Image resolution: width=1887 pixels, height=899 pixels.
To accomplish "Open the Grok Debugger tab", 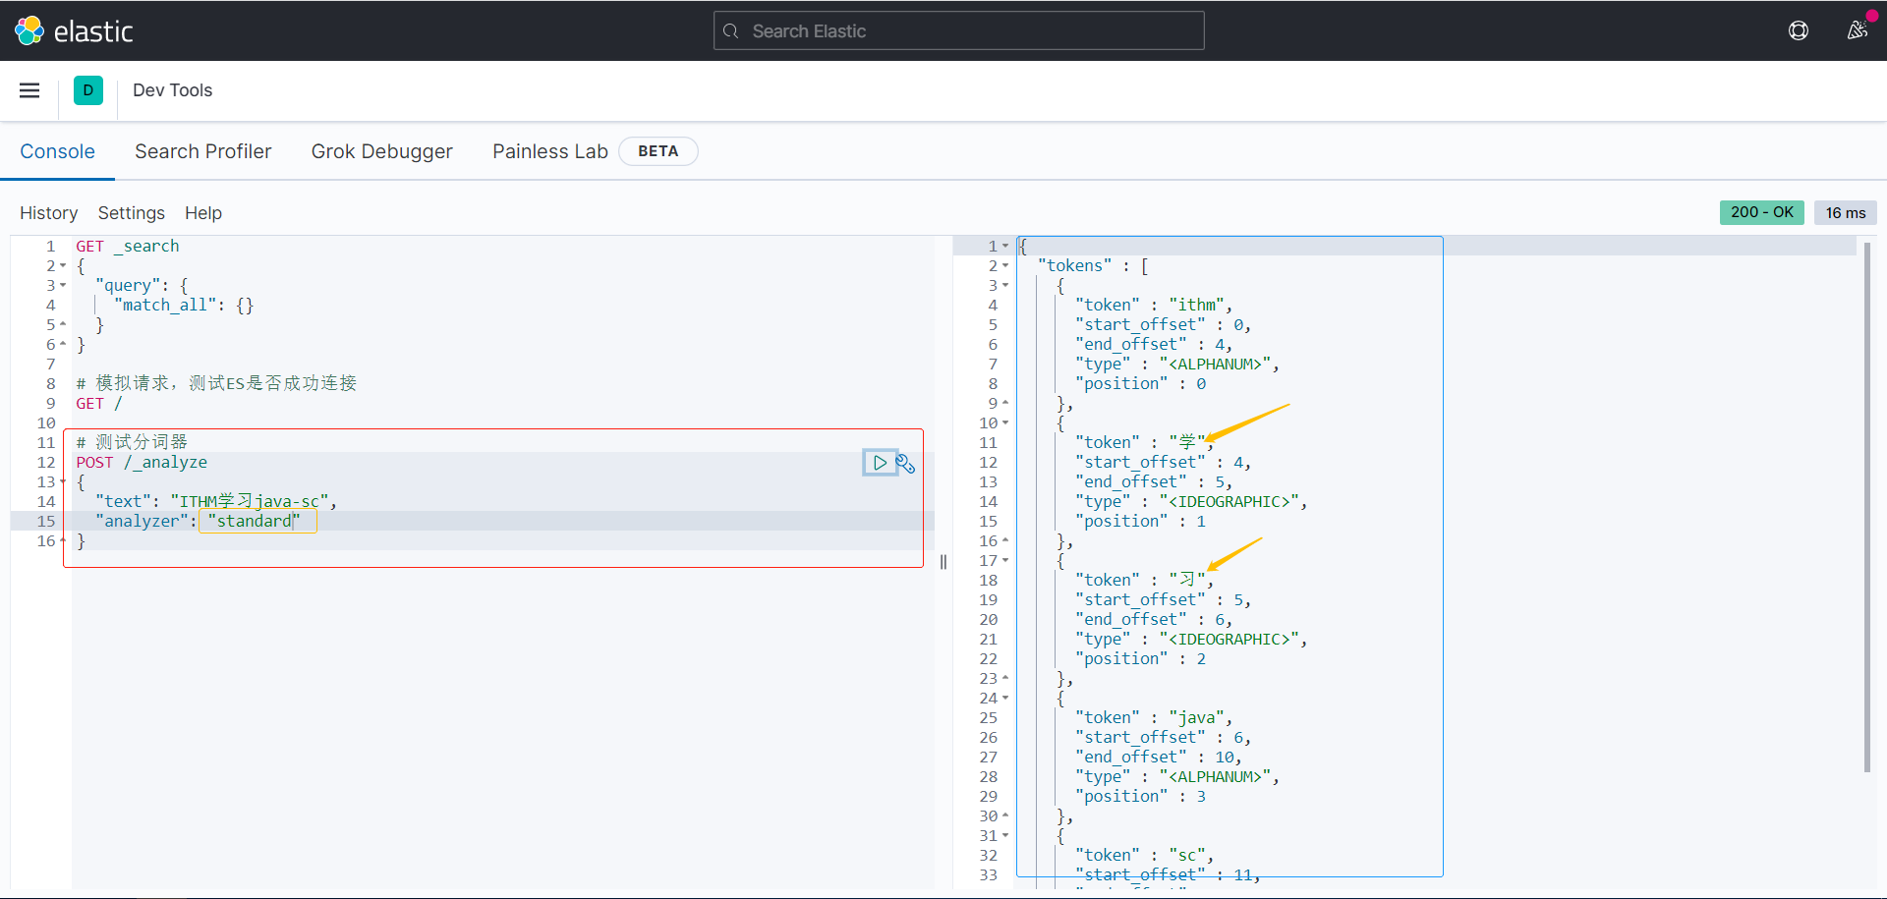I will tap(382, 151).
